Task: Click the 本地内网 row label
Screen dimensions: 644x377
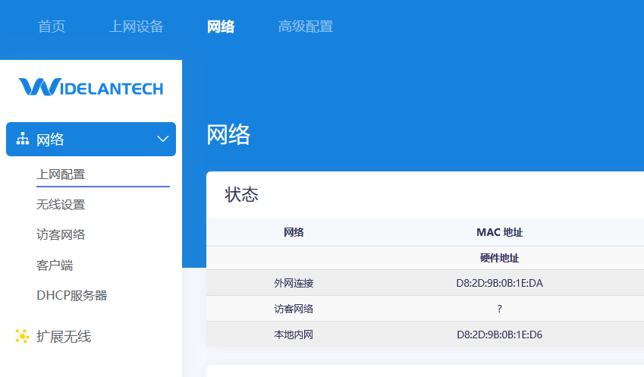Action: [294, 335]
